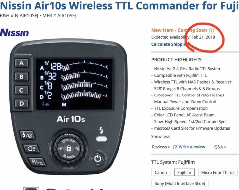Choose Sony (Multi Interface Shoe) option

[180, 183]
